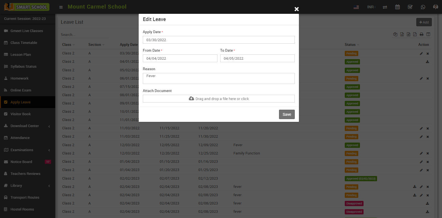442x218 pixels.
Task: Open Notice Board in sidebar
Action: tap(21, 162)
